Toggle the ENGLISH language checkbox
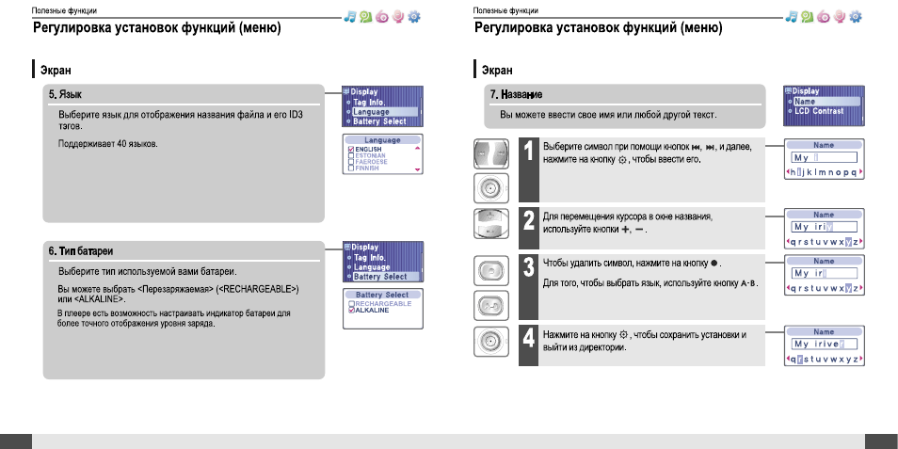 click(351, 150)
